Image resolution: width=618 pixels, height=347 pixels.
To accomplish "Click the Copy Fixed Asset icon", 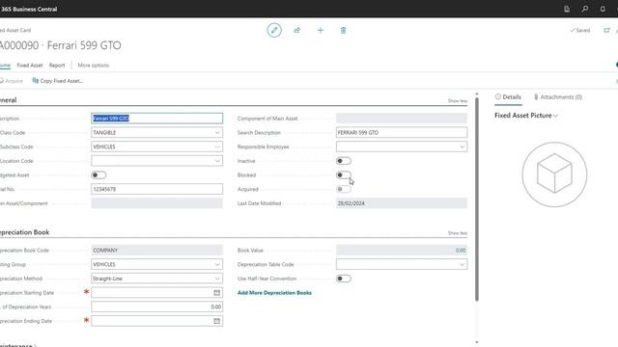I will tap(36, 81).
